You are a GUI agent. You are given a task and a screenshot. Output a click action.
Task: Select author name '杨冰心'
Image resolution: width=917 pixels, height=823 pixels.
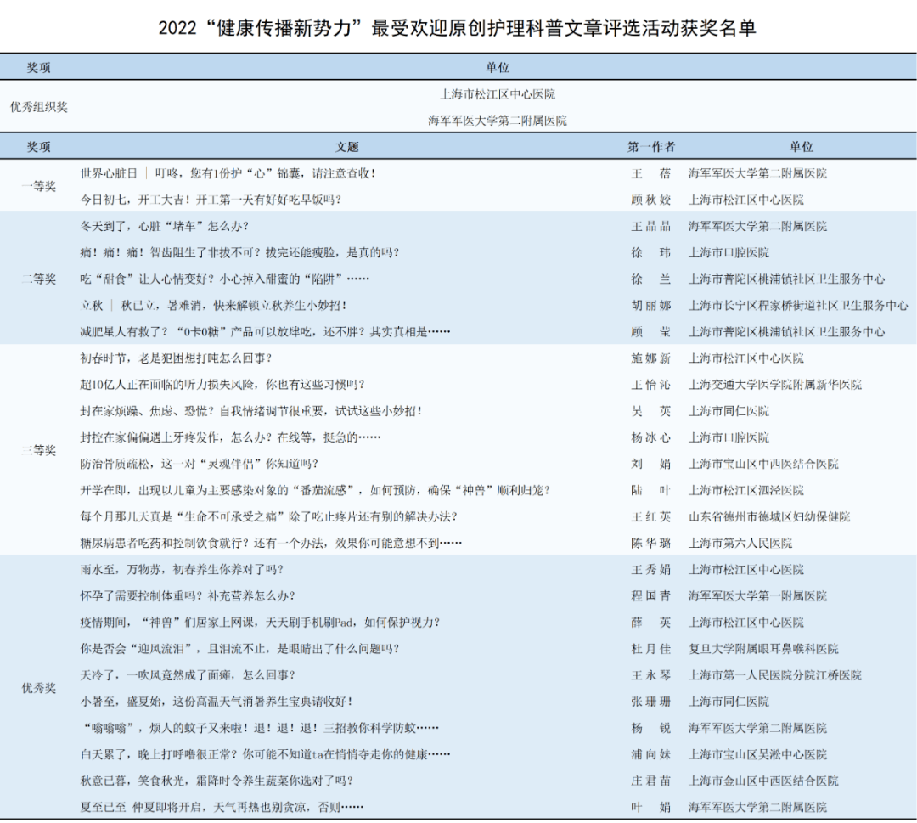(651, 437)
